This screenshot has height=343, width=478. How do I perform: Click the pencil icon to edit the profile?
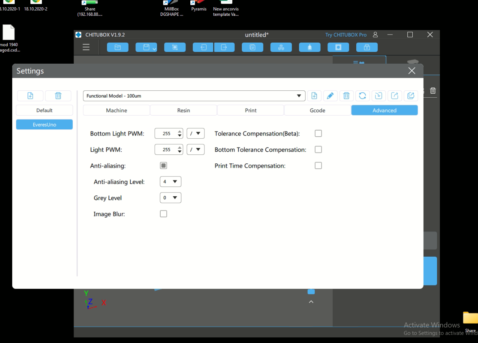coord(330,96)
